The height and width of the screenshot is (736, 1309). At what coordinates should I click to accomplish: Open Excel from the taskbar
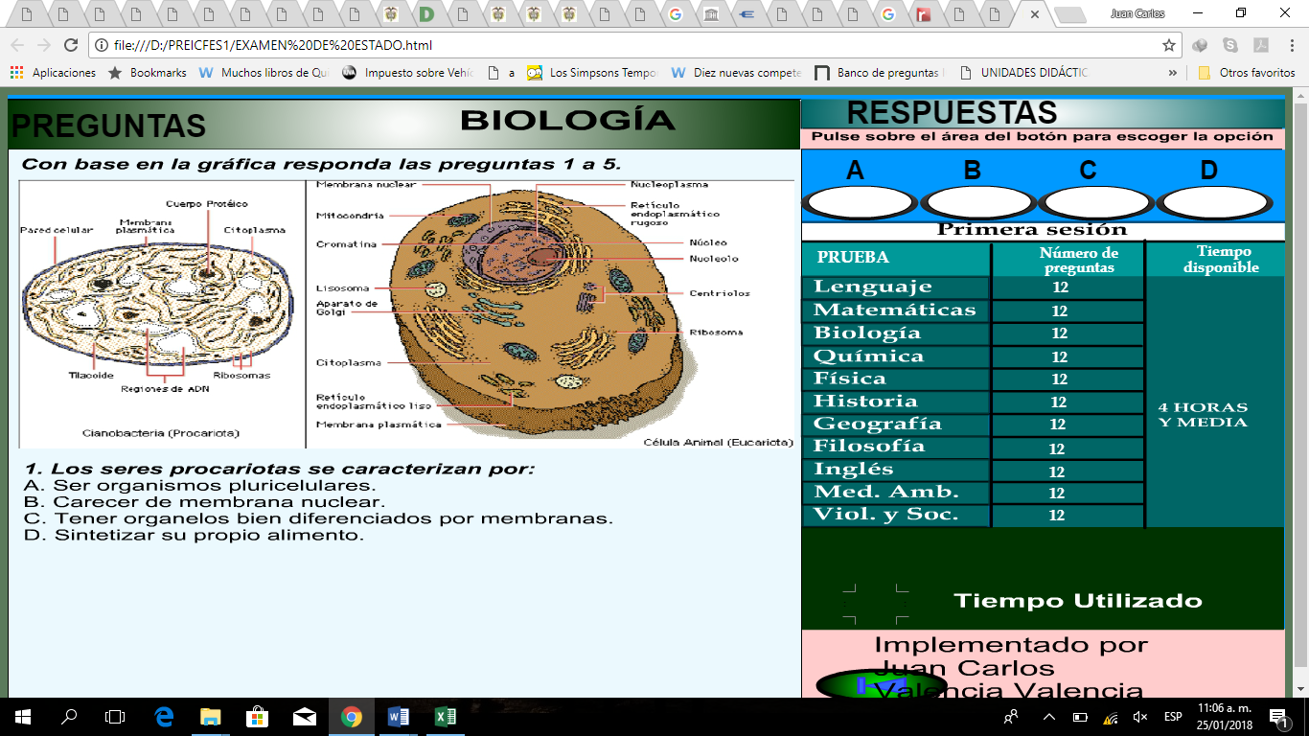pos(445,716)
